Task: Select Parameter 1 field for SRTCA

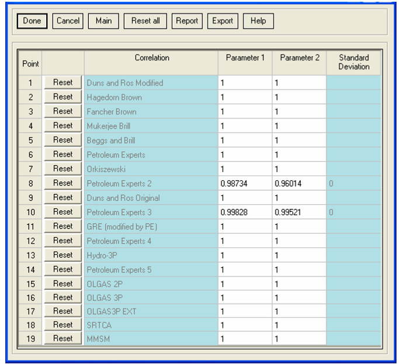Action: 245,325
